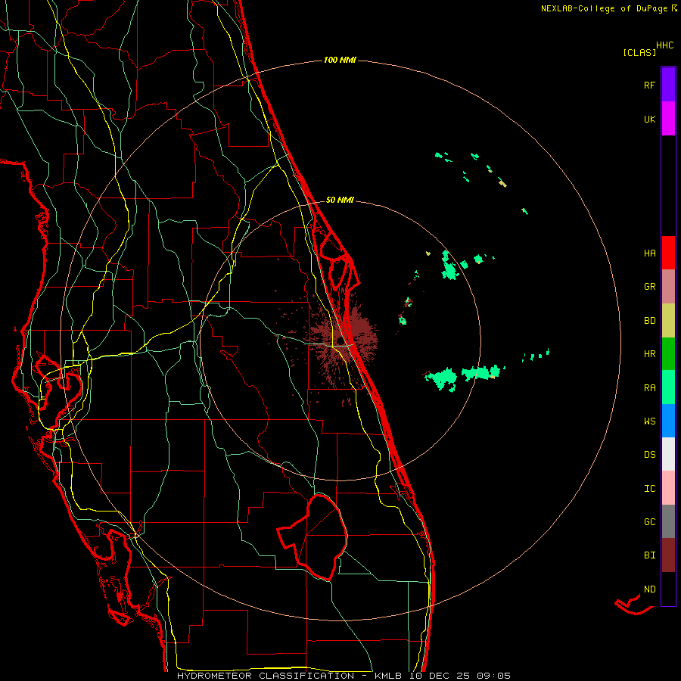Click the RF legend label
This screenshot has height=681, width=681.
coord(649,85)
